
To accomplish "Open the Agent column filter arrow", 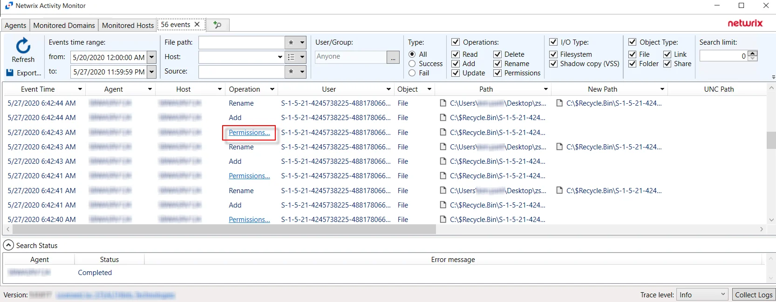I will 150,89.
